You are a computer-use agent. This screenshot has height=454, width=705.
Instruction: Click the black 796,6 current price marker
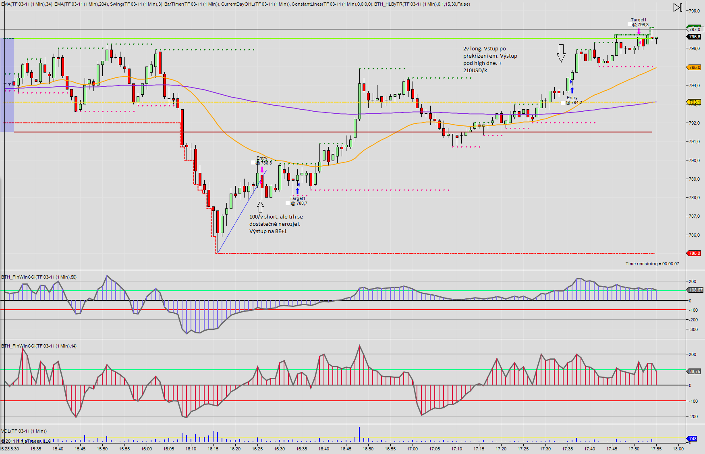pos(694,37)
